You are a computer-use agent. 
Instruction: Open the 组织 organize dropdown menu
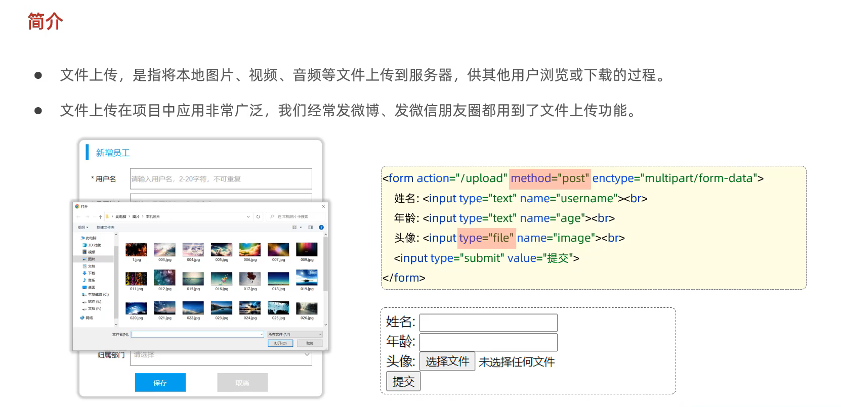click(83, 228)
